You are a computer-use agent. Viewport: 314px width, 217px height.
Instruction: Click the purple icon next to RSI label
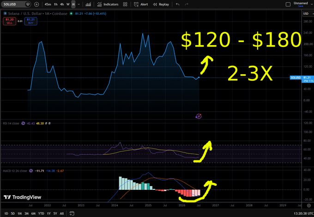23,123
